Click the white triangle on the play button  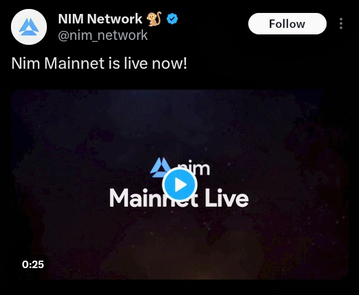click(x=181, y=185)
